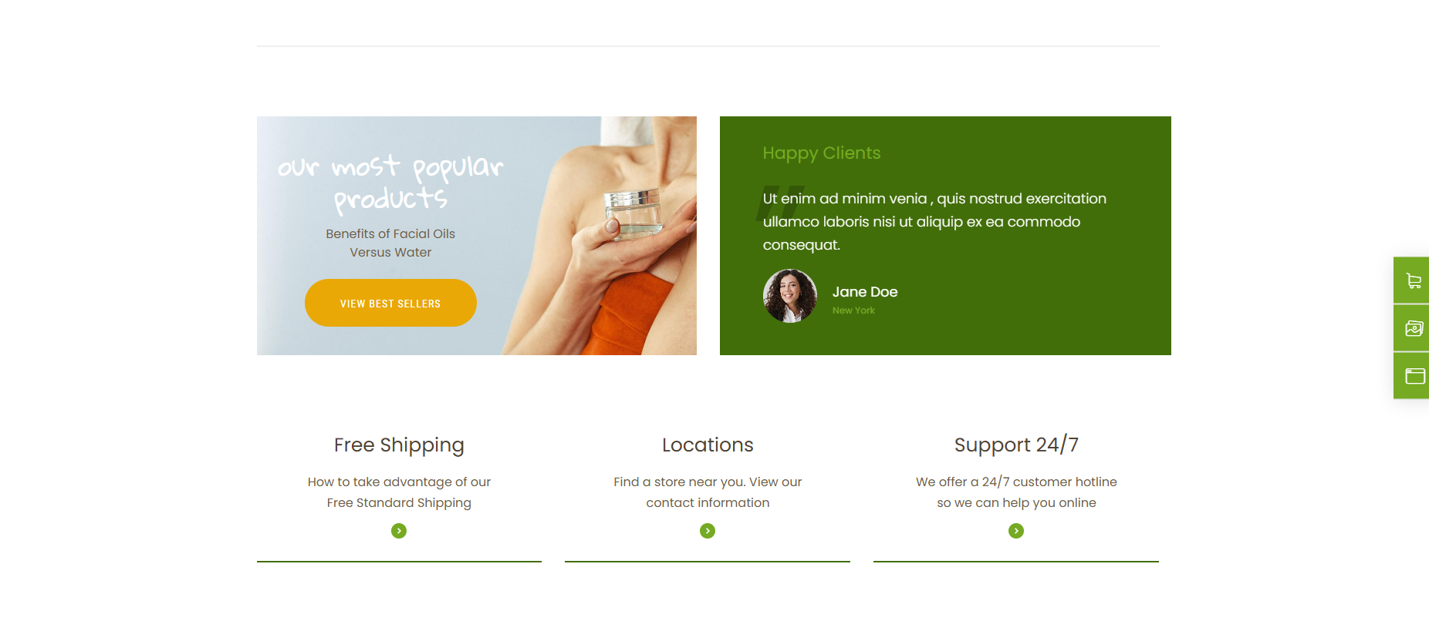The image size is (1429, 621).
Task: Click Jane Doe's round avatar photo
Action: pyautogui.click(x=790, y=296)
